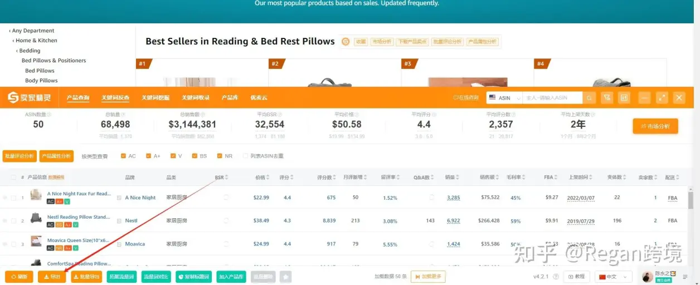Enable the 列表ASIN去重 checkbox
Viewport: 700px width, 285px height.
[x=245, y=156]
